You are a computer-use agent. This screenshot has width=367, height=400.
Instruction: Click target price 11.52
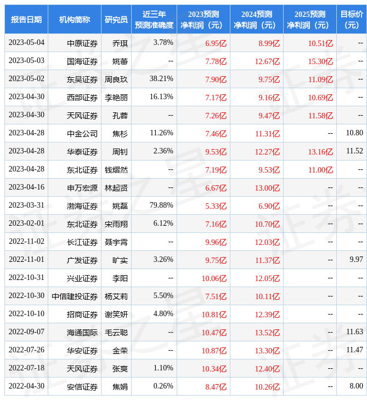coord(354,151)
